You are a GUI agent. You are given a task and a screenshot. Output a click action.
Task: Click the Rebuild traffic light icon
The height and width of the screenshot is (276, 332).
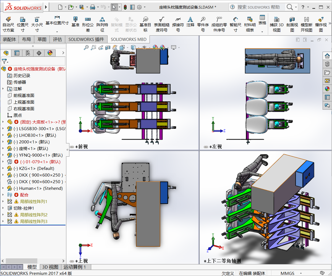point(125,7)
